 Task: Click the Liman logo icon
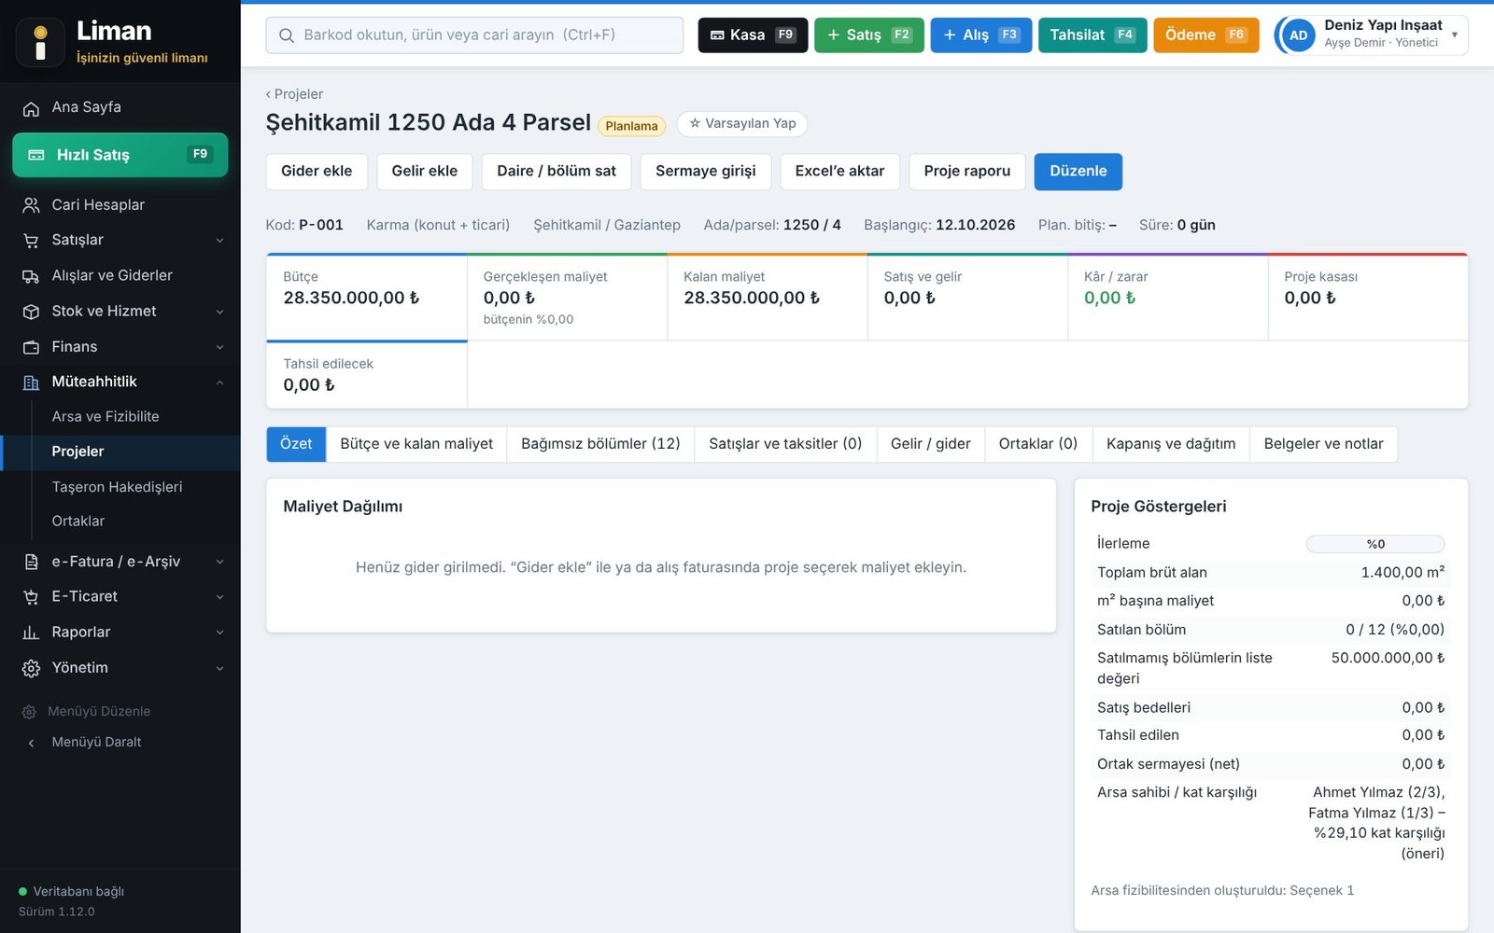tap(40, 43)
